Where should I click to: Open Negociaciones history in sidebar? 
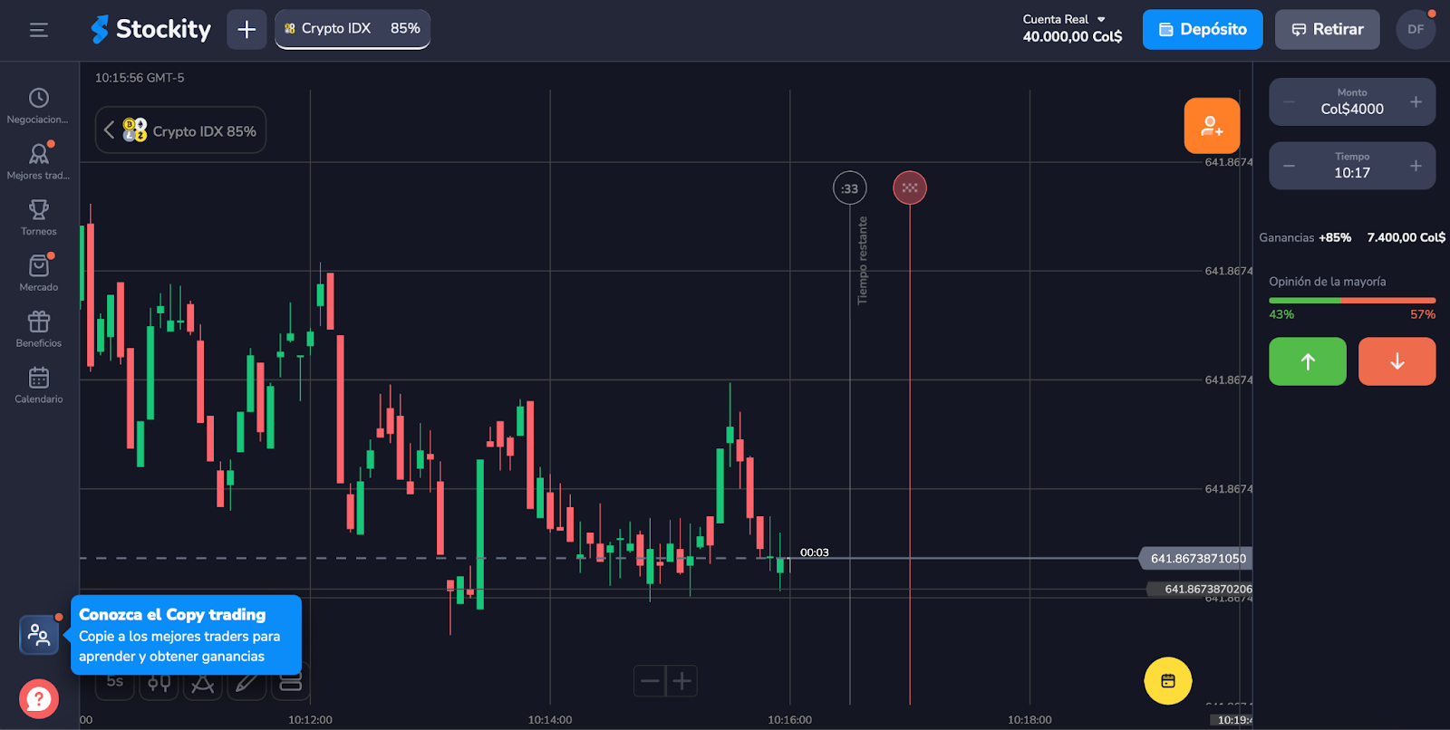click(38, 105)
